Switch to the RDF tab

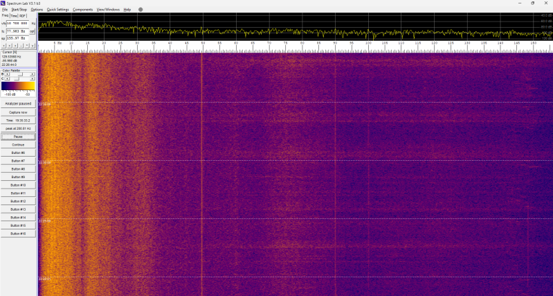(23, 16)
